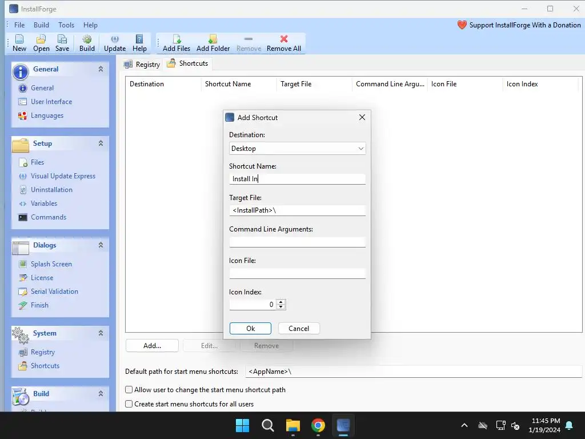This screenshot has height=439, width=585.
Task: Open Serial Validation settings
Action: [54, 292]
